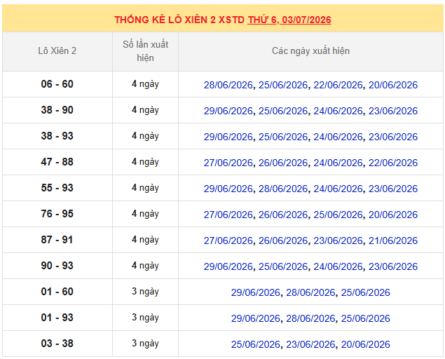
Task: Select the pair cell 03 - 38
Action: point(57,344)
